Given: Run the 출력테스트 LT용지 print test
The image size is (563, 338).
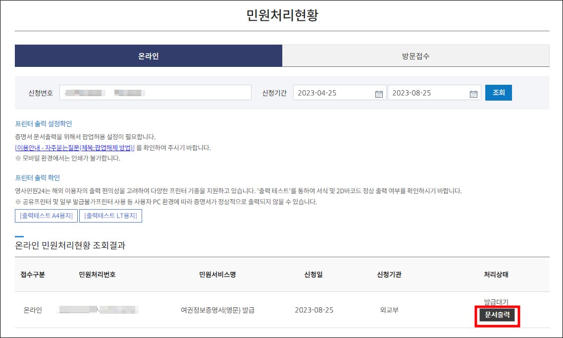Looking at the screenshot, I should coord(110,215).
